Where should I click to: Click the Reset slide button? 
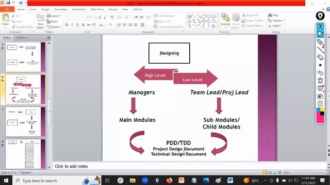pyautogui.click(x=52, y=22)
